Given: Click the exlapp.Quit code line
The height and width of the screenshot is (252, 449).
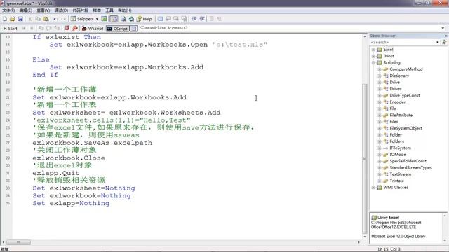Looking at the screenshot, I should pos(55,173).
